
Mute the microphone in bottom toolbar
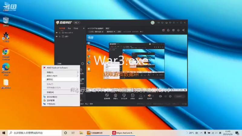pos(140,96)
